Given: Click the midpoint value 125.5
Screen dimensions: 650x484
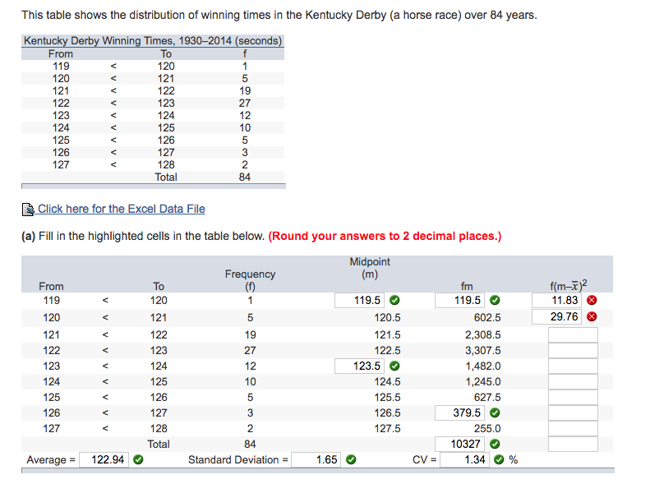Looking at the screenshot, I should 387,398.
